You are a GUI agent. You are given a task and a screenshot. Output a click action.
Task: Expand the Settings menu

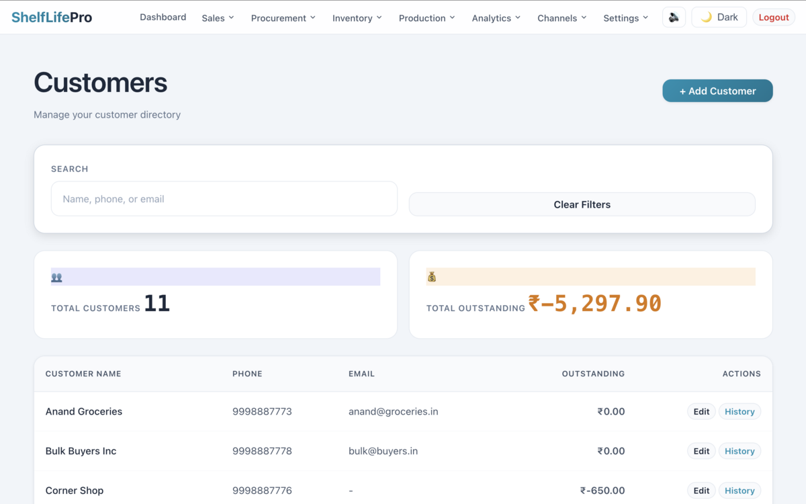625,18
